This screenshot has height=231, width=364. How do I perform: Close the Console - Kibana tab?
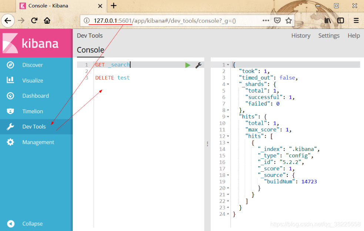100,6
